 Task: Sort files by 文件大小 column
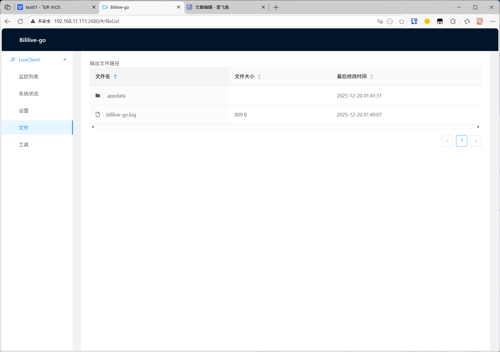tap(244, 77)
